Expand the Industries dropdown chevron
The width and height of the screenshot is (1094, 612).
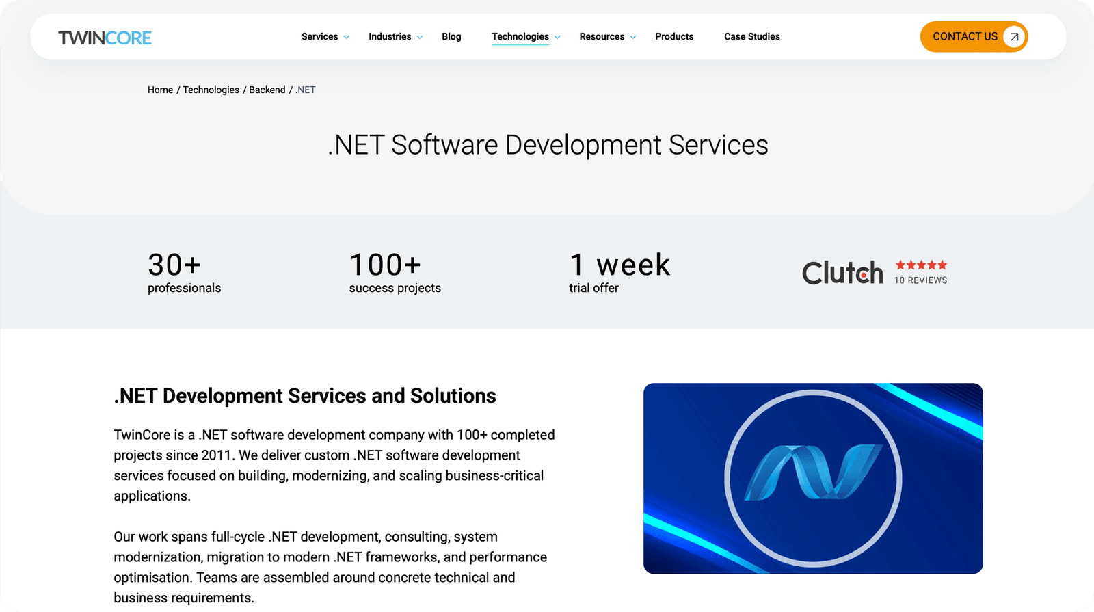click(x=420, y=37)
